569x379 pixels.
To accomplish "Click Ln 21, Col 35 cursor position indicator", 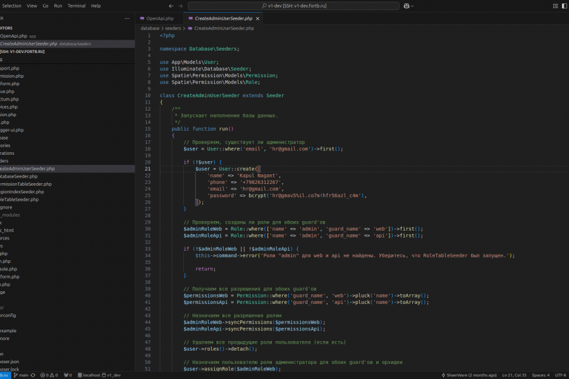I will point(514,375).
